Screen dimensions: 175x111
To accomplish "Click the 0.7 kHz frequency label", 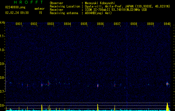I will tap(2, 92).
